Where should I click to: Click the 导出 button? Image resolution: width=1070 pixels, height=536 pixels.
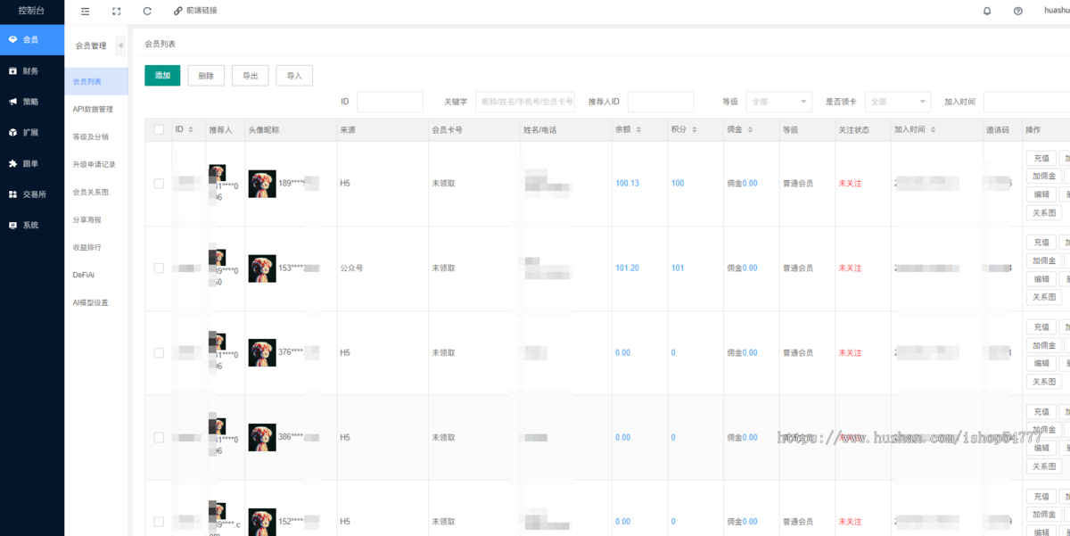pyautogui.click(x=250, y=76)
